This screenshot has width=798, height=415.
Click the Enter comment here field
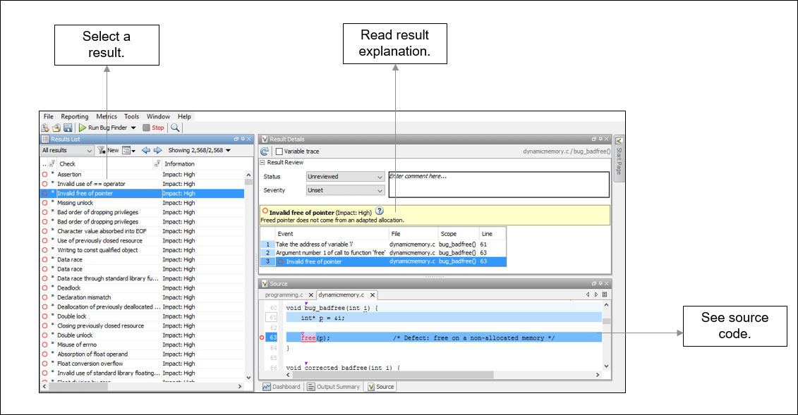coord(499,185)
